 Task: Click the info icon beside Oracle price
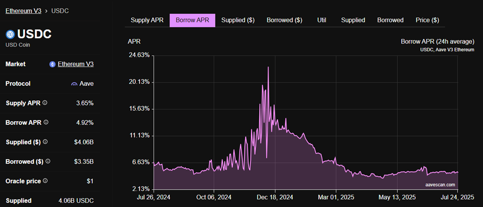(x=46, y=181)
